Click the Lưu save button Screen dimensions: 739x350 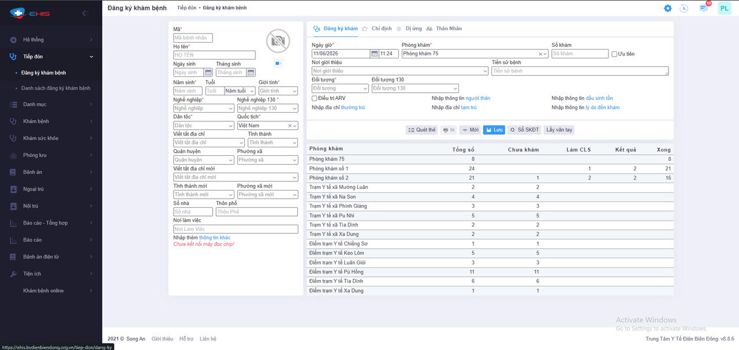[x=494, y=130]
